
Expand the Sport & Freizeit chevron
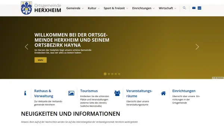click(x=127, y=9)
